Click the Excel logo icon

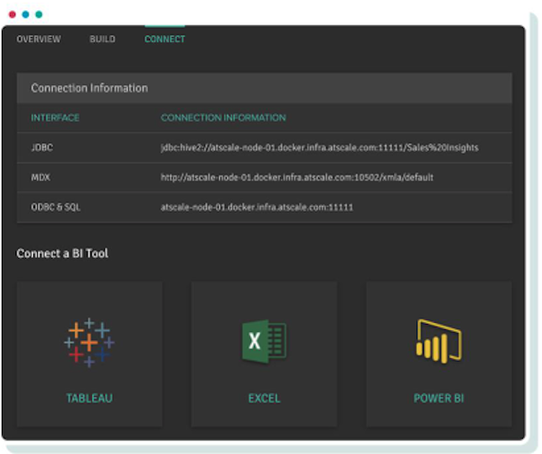(x=264, y=341)
